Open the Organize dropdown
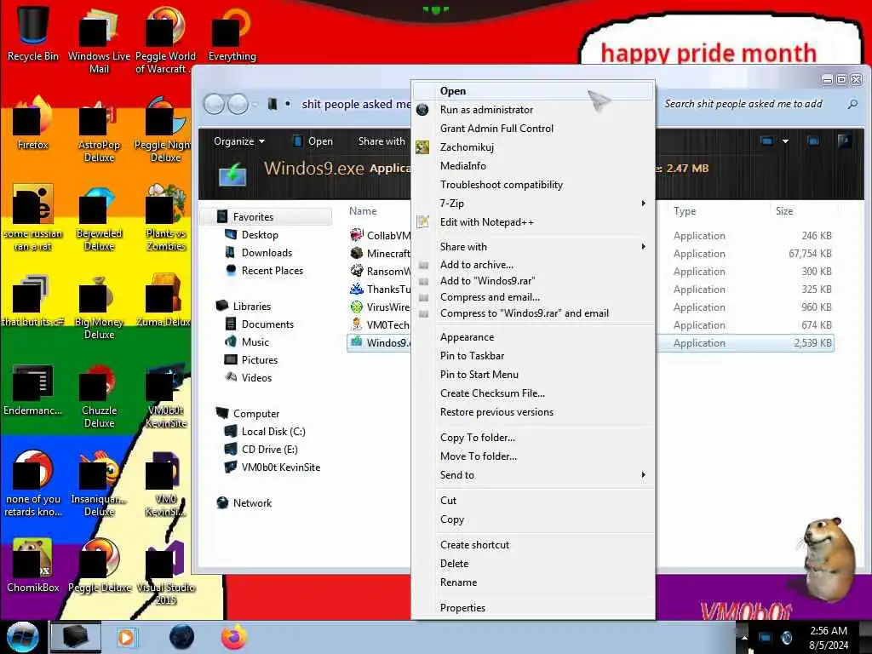The height and width of the screenshot is (654, 872). pos(239,141)
